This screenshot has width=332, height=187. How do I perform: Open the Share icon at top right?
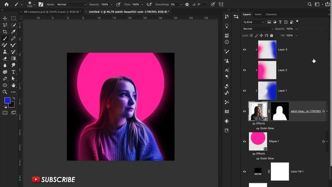(x=327, y=4)
